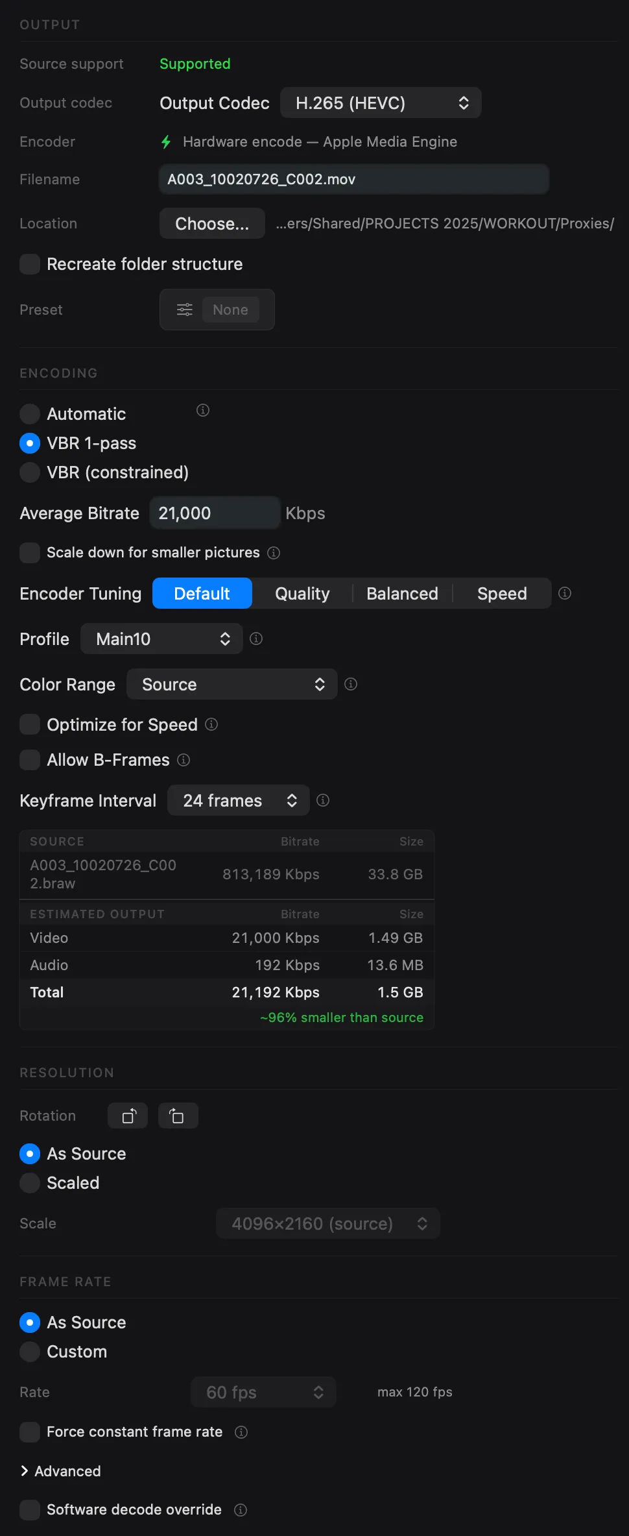This screenshot has height=1536, width=629.
Task: Click Audio bitrate 192 Kbps
Action: tap(287, 965)
